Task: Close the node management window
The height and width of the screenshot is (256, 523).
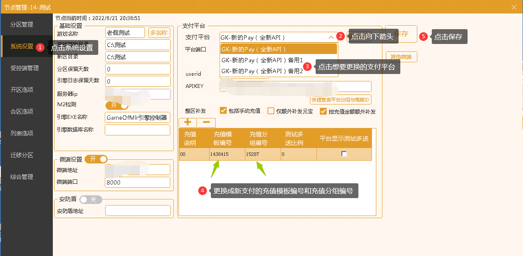Action: pos(514,7)
